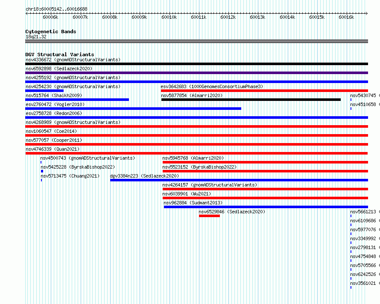Click the Cytogenetic Bands track title
Screen dimensions: 380x304
coord(51,32)
